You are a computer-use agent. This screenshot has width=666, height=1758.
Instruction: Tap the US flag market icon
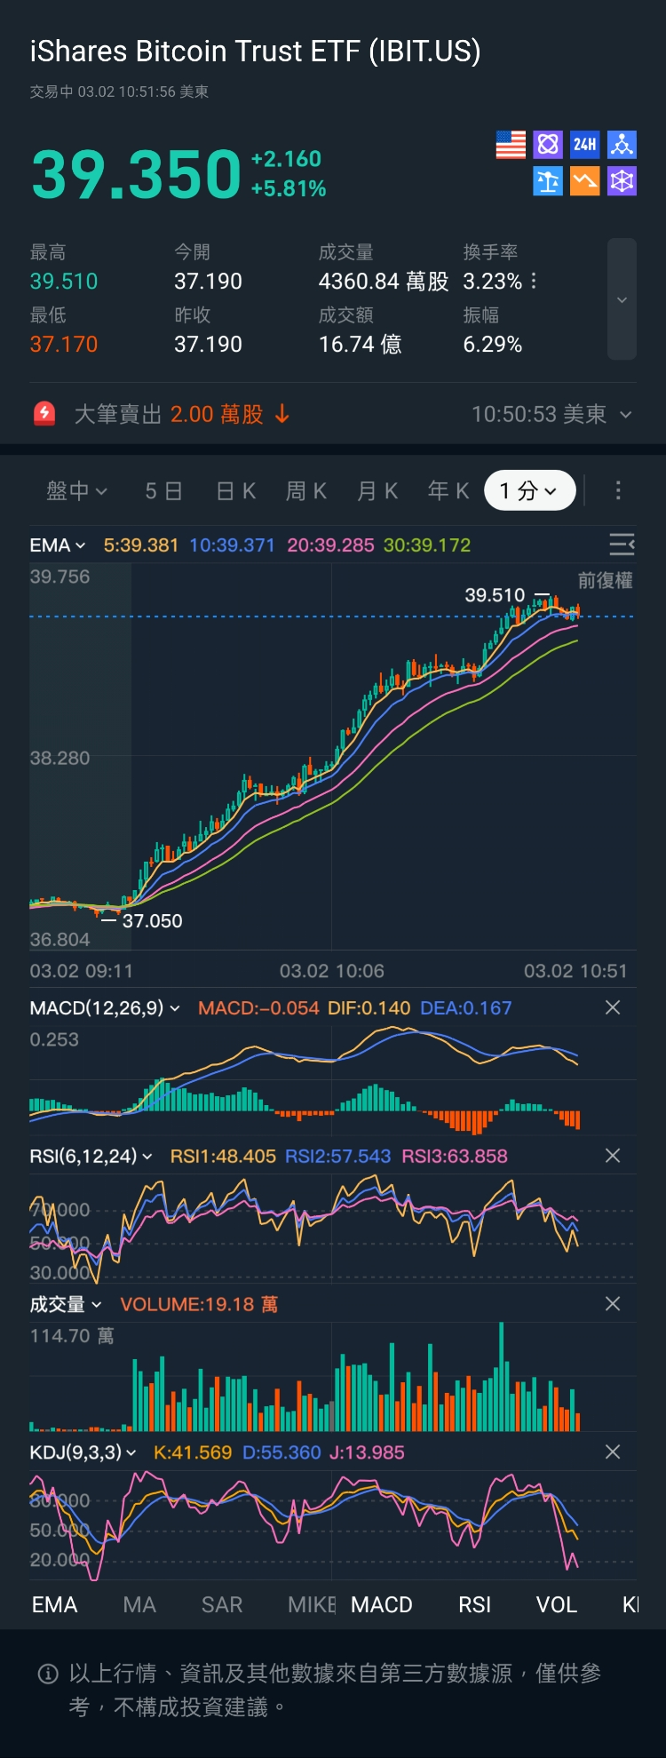coord(511,145)
